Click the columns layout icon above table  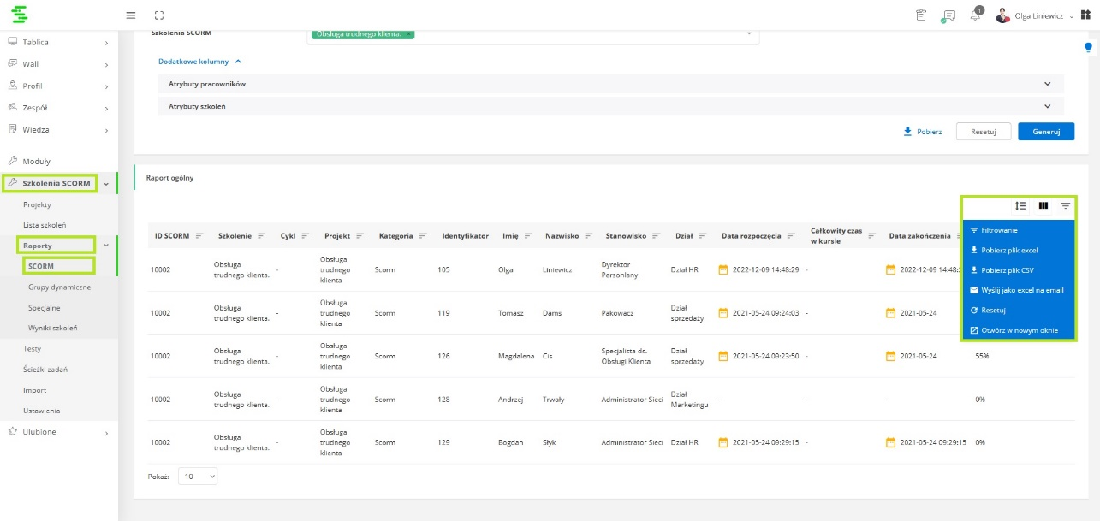[1044, 205]
